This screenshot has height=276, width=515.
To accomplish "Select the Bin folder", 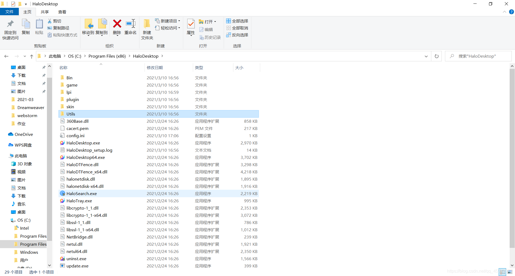I will click(x=69, y=78).
